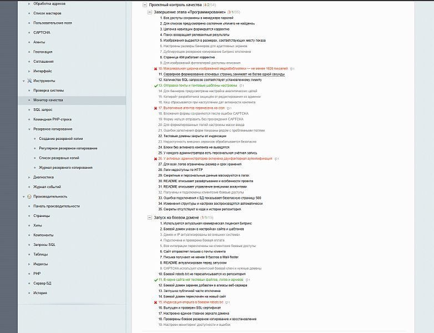Image resolution: width=434 pixels, height=333 pixels.
Task: Open SQL запрос menu entry
Action: click(43, 110)
